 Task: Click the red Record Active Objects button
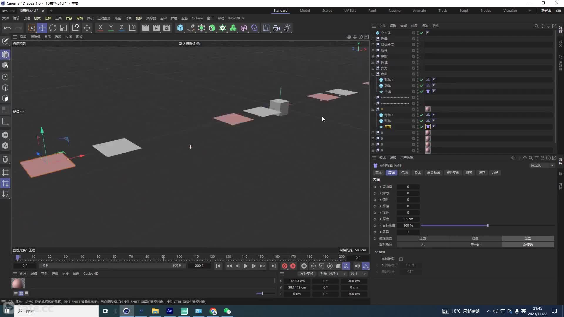coord(284,266)
